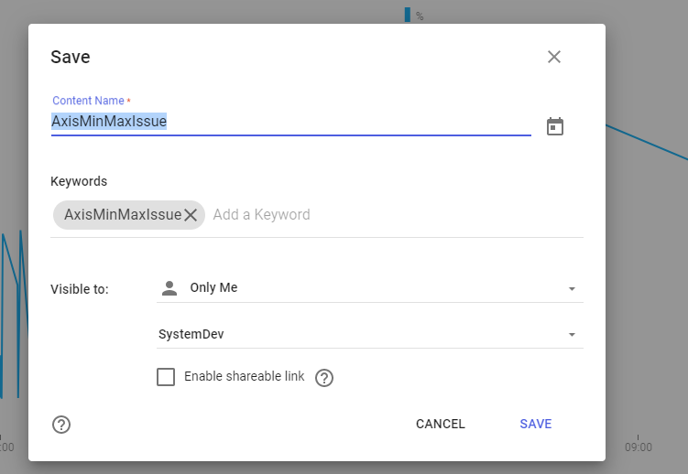Remove the AxisMinMaxIssue keyword chip
This screenshot has height=474, width=688.
click(191, 215)
